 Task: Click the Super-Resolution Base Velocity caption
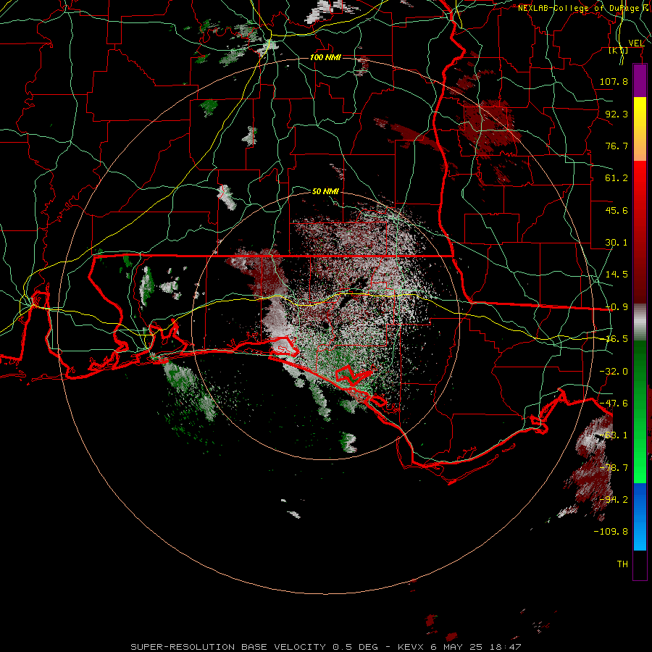click(254, 647)
